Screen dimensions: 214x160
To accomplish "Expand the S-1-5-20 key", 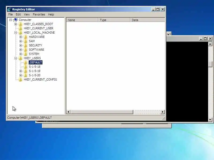I will click(x=21, y=75).
